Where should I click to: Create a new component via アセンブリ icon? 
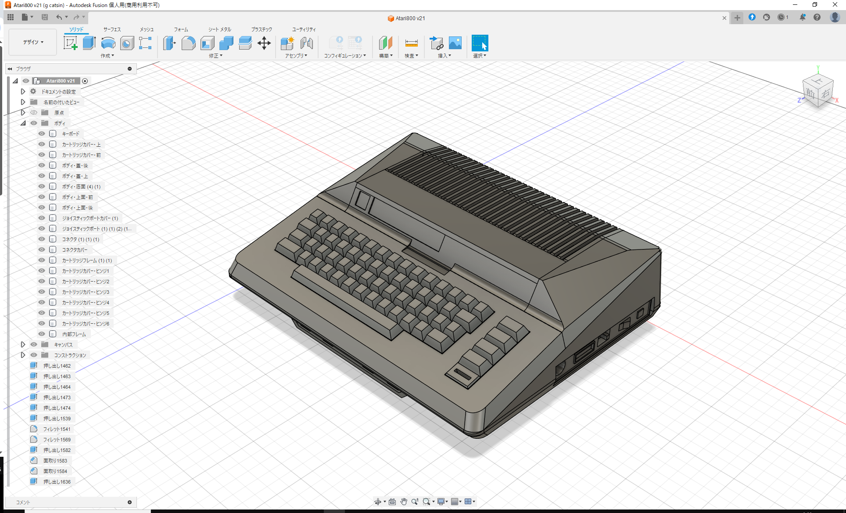point(287,43)
